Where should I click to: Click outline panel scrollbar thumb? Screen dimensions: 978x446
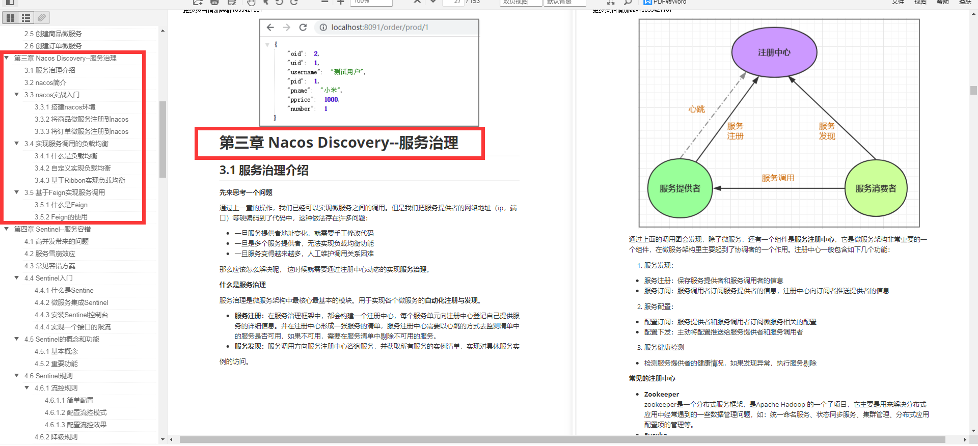click(x=162, y=139)
